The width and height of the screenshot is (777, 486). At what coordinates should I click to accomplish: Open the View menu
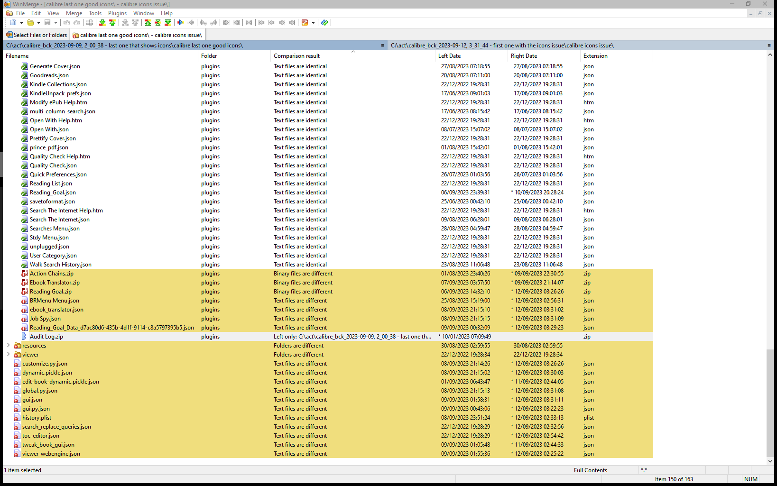click(54, 13)
